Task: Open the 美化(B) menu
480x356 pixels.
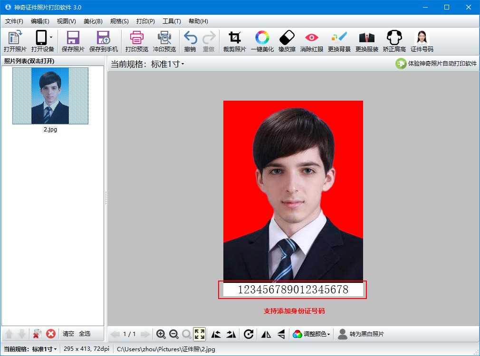Action: pyautogui.click(x=93, y=21)
